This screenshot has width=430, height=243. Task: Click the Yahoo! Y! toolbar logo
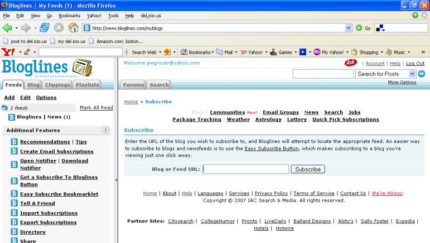click(x=8, y=52)
